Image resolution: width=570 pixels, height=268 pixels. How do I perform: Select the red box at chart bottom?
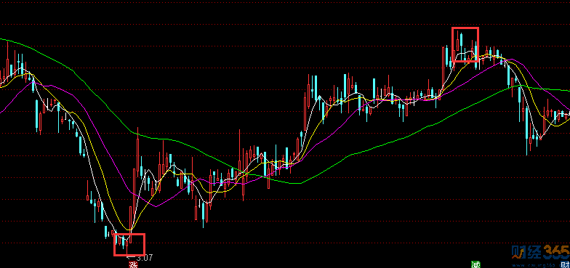129,244
